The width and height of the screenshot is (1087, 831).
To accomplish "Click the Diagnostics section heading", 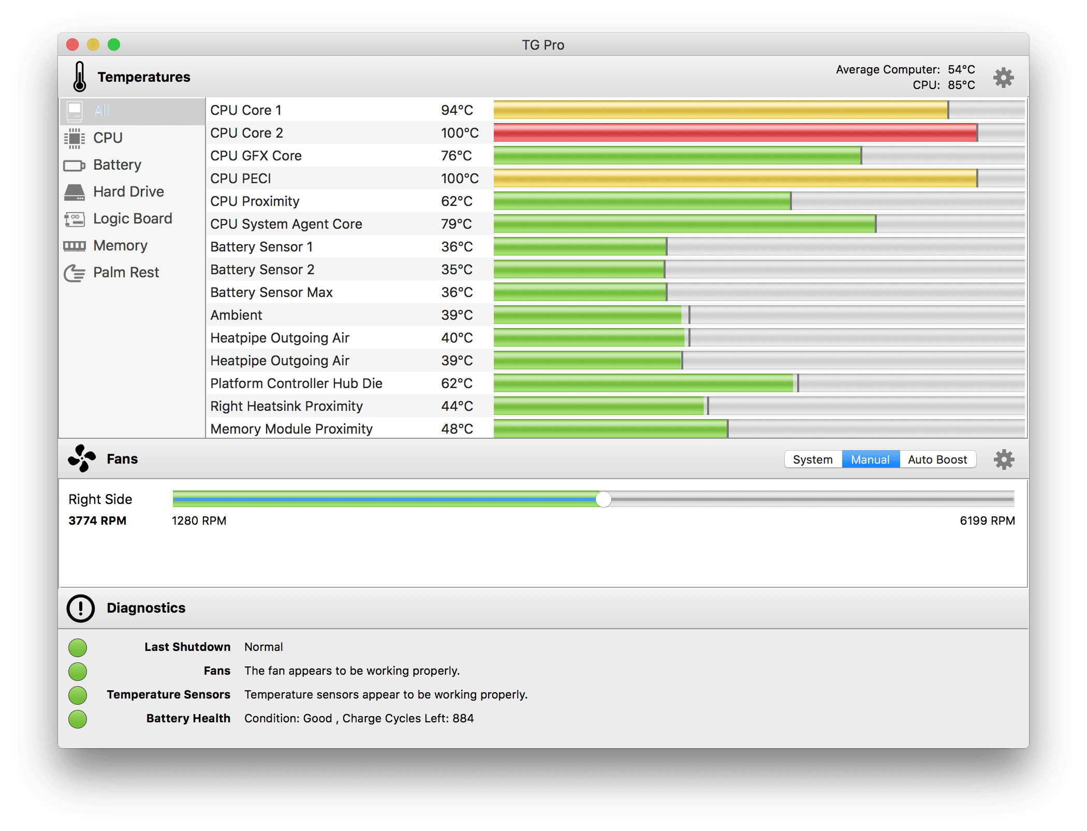I will click(146, 608).
